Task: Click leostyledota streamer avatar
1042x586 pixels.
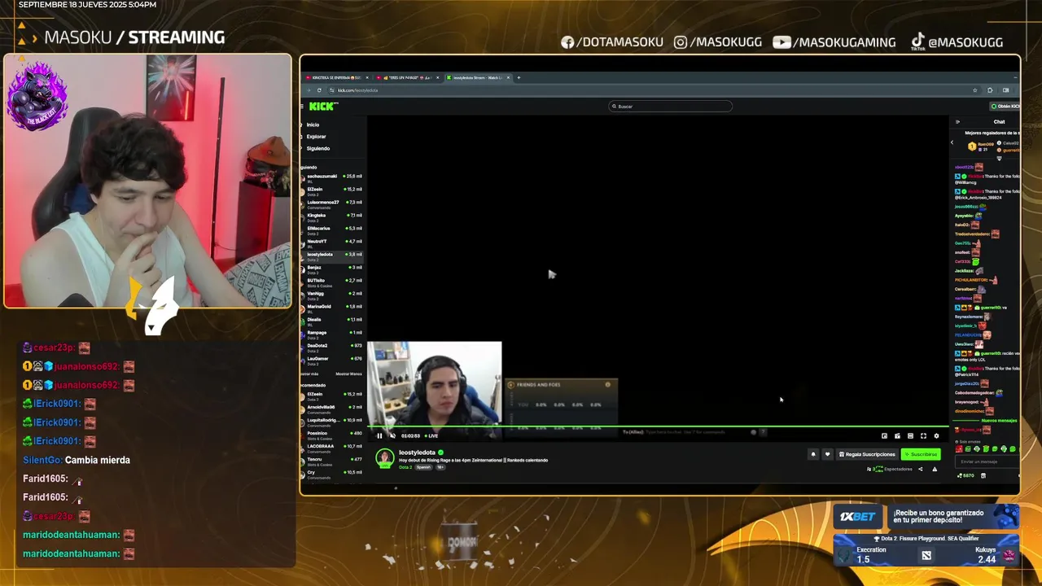Action: pyautogui.click(x=384, y=458)
